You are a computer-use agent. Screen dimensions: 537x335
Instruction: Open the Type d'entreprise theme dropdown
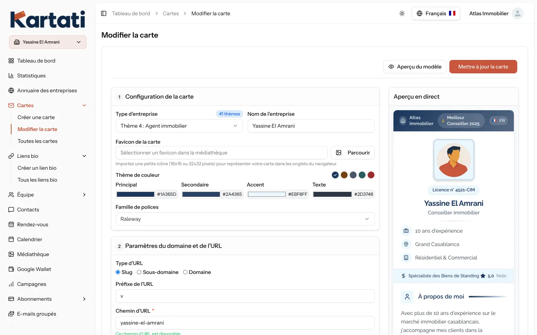pyautogui.click(x=179, y=126)
